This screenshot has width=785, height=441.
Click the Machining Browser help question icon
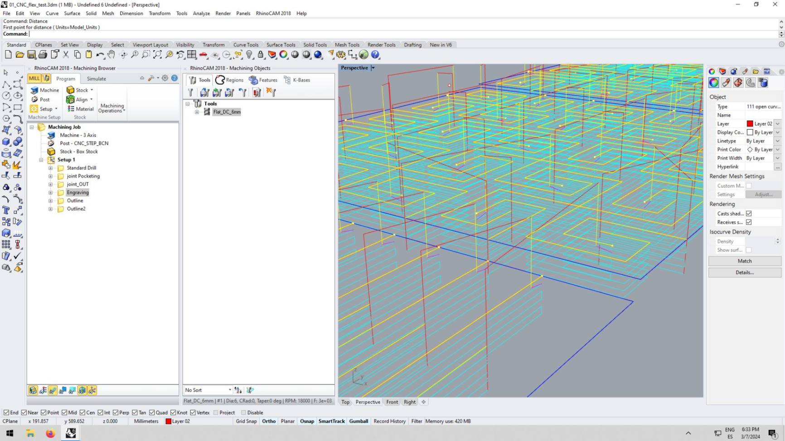[x=174, y=78]
